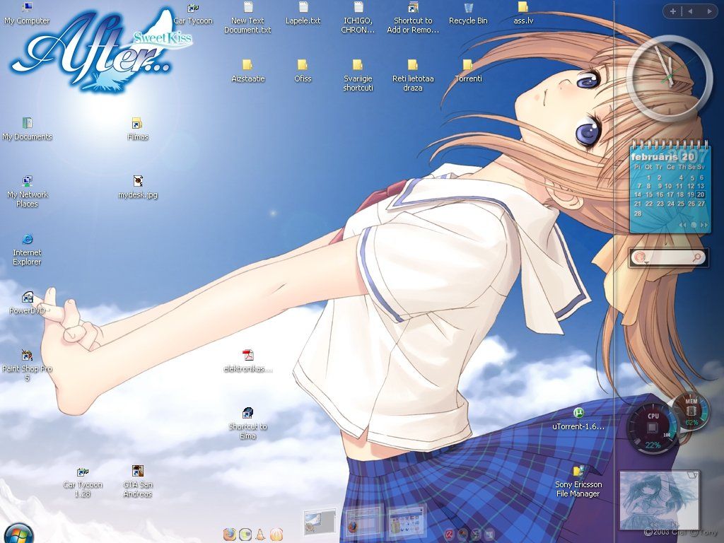
Task: Open the Firefox window taskbar thumbnail
Action: click(364, 522)
